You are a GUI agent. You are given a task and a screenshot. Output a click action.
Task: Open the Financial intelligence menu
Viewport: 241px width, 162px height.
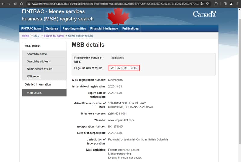coord(104,29)
